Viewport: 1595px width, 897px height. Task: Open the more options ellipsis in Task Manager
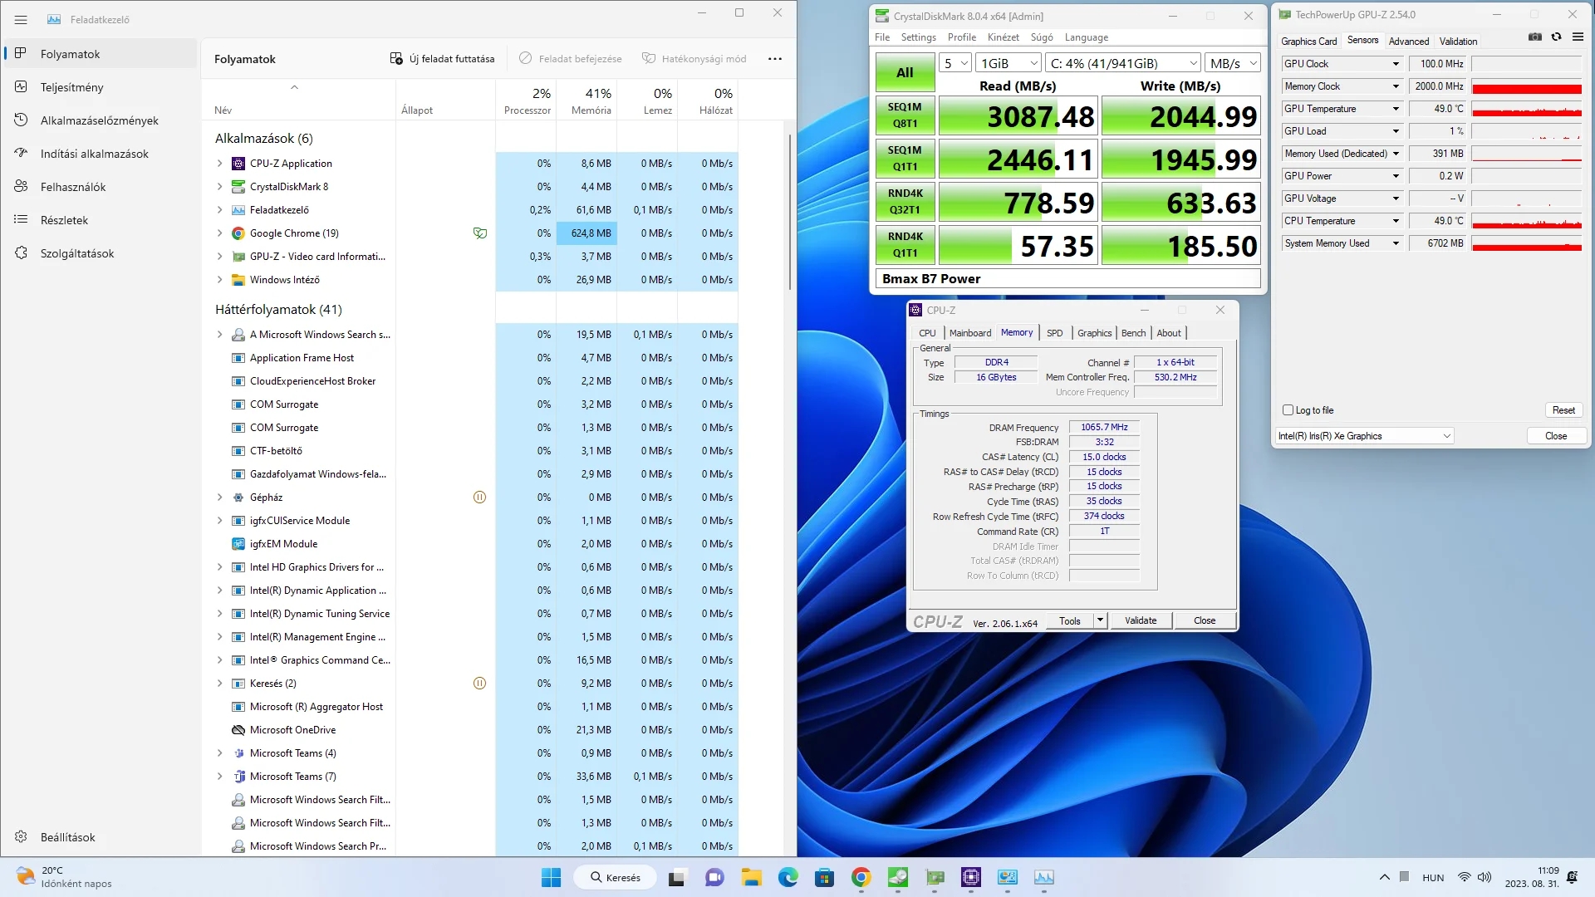tap(775, 59)
